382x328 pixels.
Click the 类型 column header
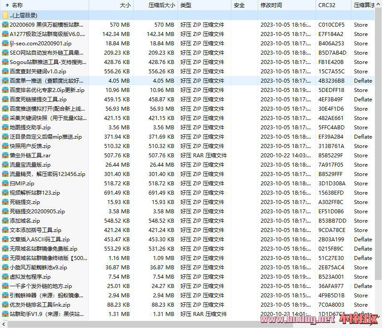coord(186,5)
